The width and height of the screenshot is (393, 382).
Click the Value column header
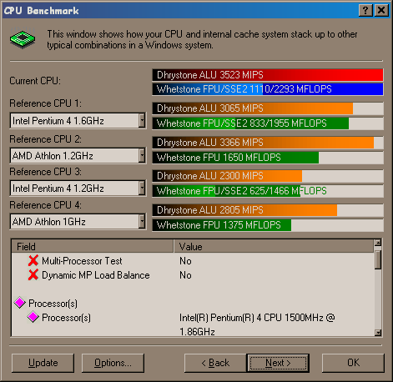[274, 246]
